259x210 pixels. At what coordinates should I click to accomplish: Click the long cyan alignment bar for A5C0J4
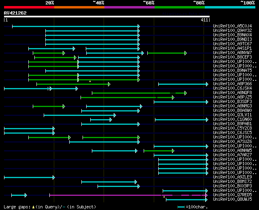pyautogui.click(x=76, y=26)
